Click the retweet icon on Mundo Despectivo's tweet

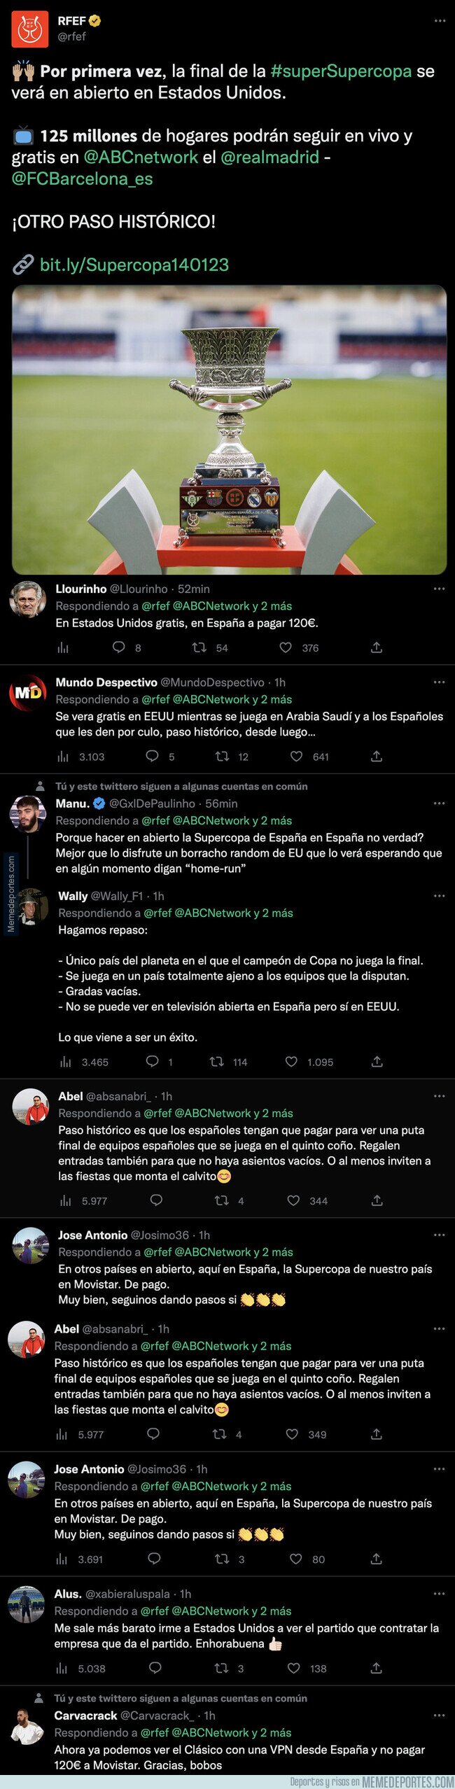[x=223, y=756]
